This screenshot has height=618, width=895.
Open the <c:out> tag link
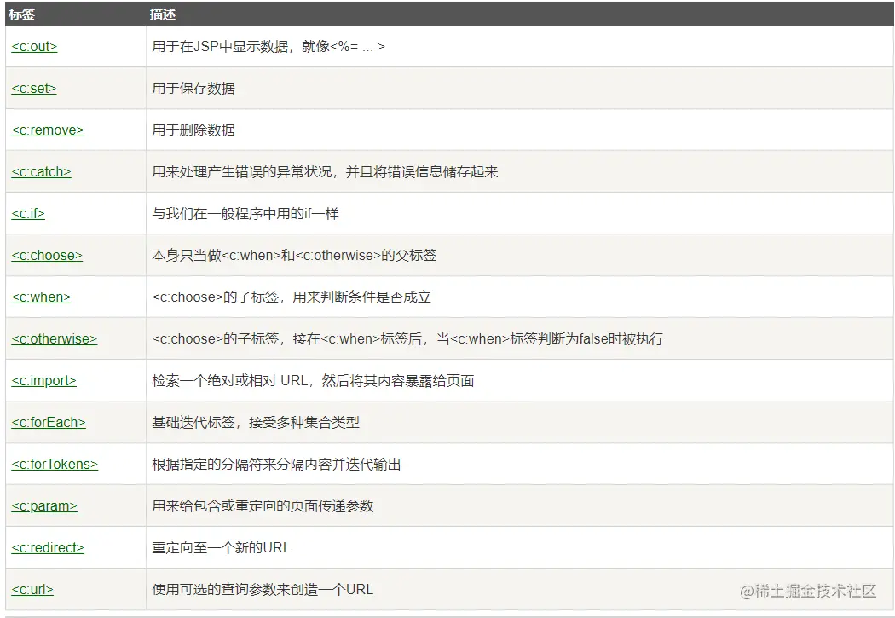point(34,47)
